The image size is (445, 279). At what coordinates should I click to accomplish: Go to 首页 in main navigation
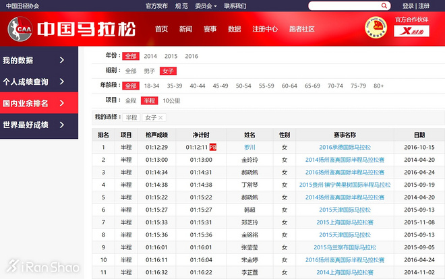coord(162,29)
